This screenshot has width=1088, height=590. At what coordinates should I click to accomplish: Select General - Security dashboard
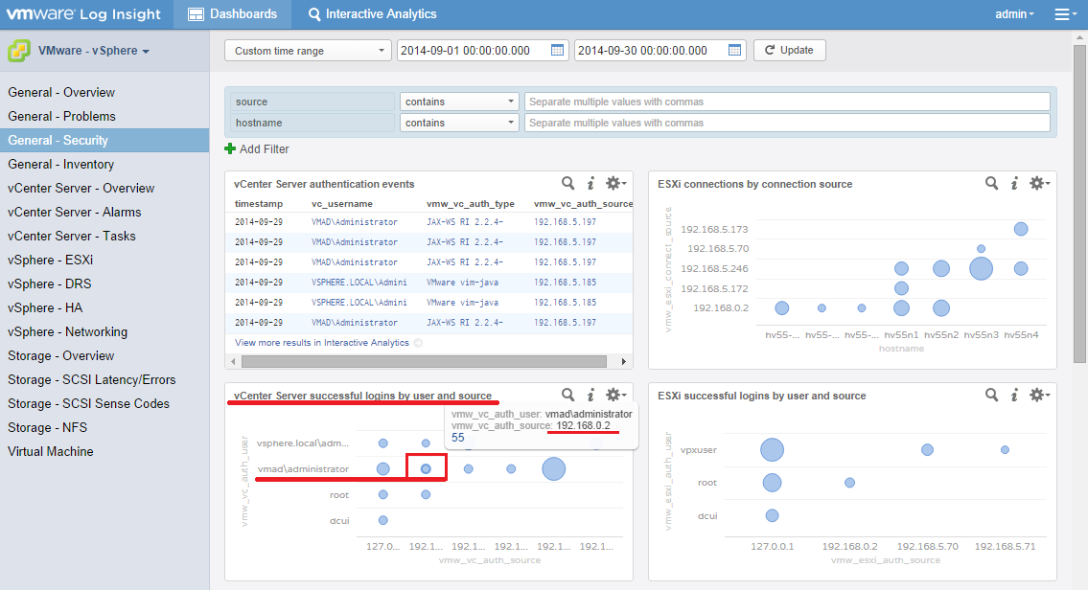104,140
